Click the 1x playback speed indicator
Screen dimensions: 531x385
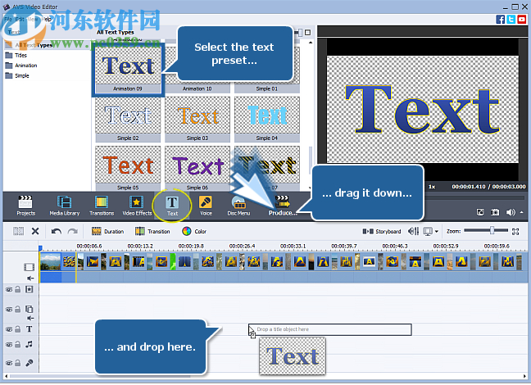[x=432, y=187]
